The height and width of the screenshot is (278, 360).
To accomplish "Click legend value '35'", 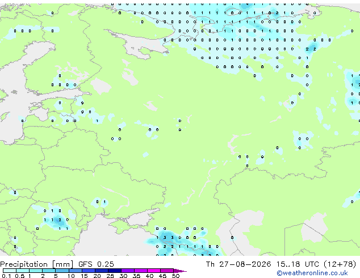I will [x=136, y=276].
